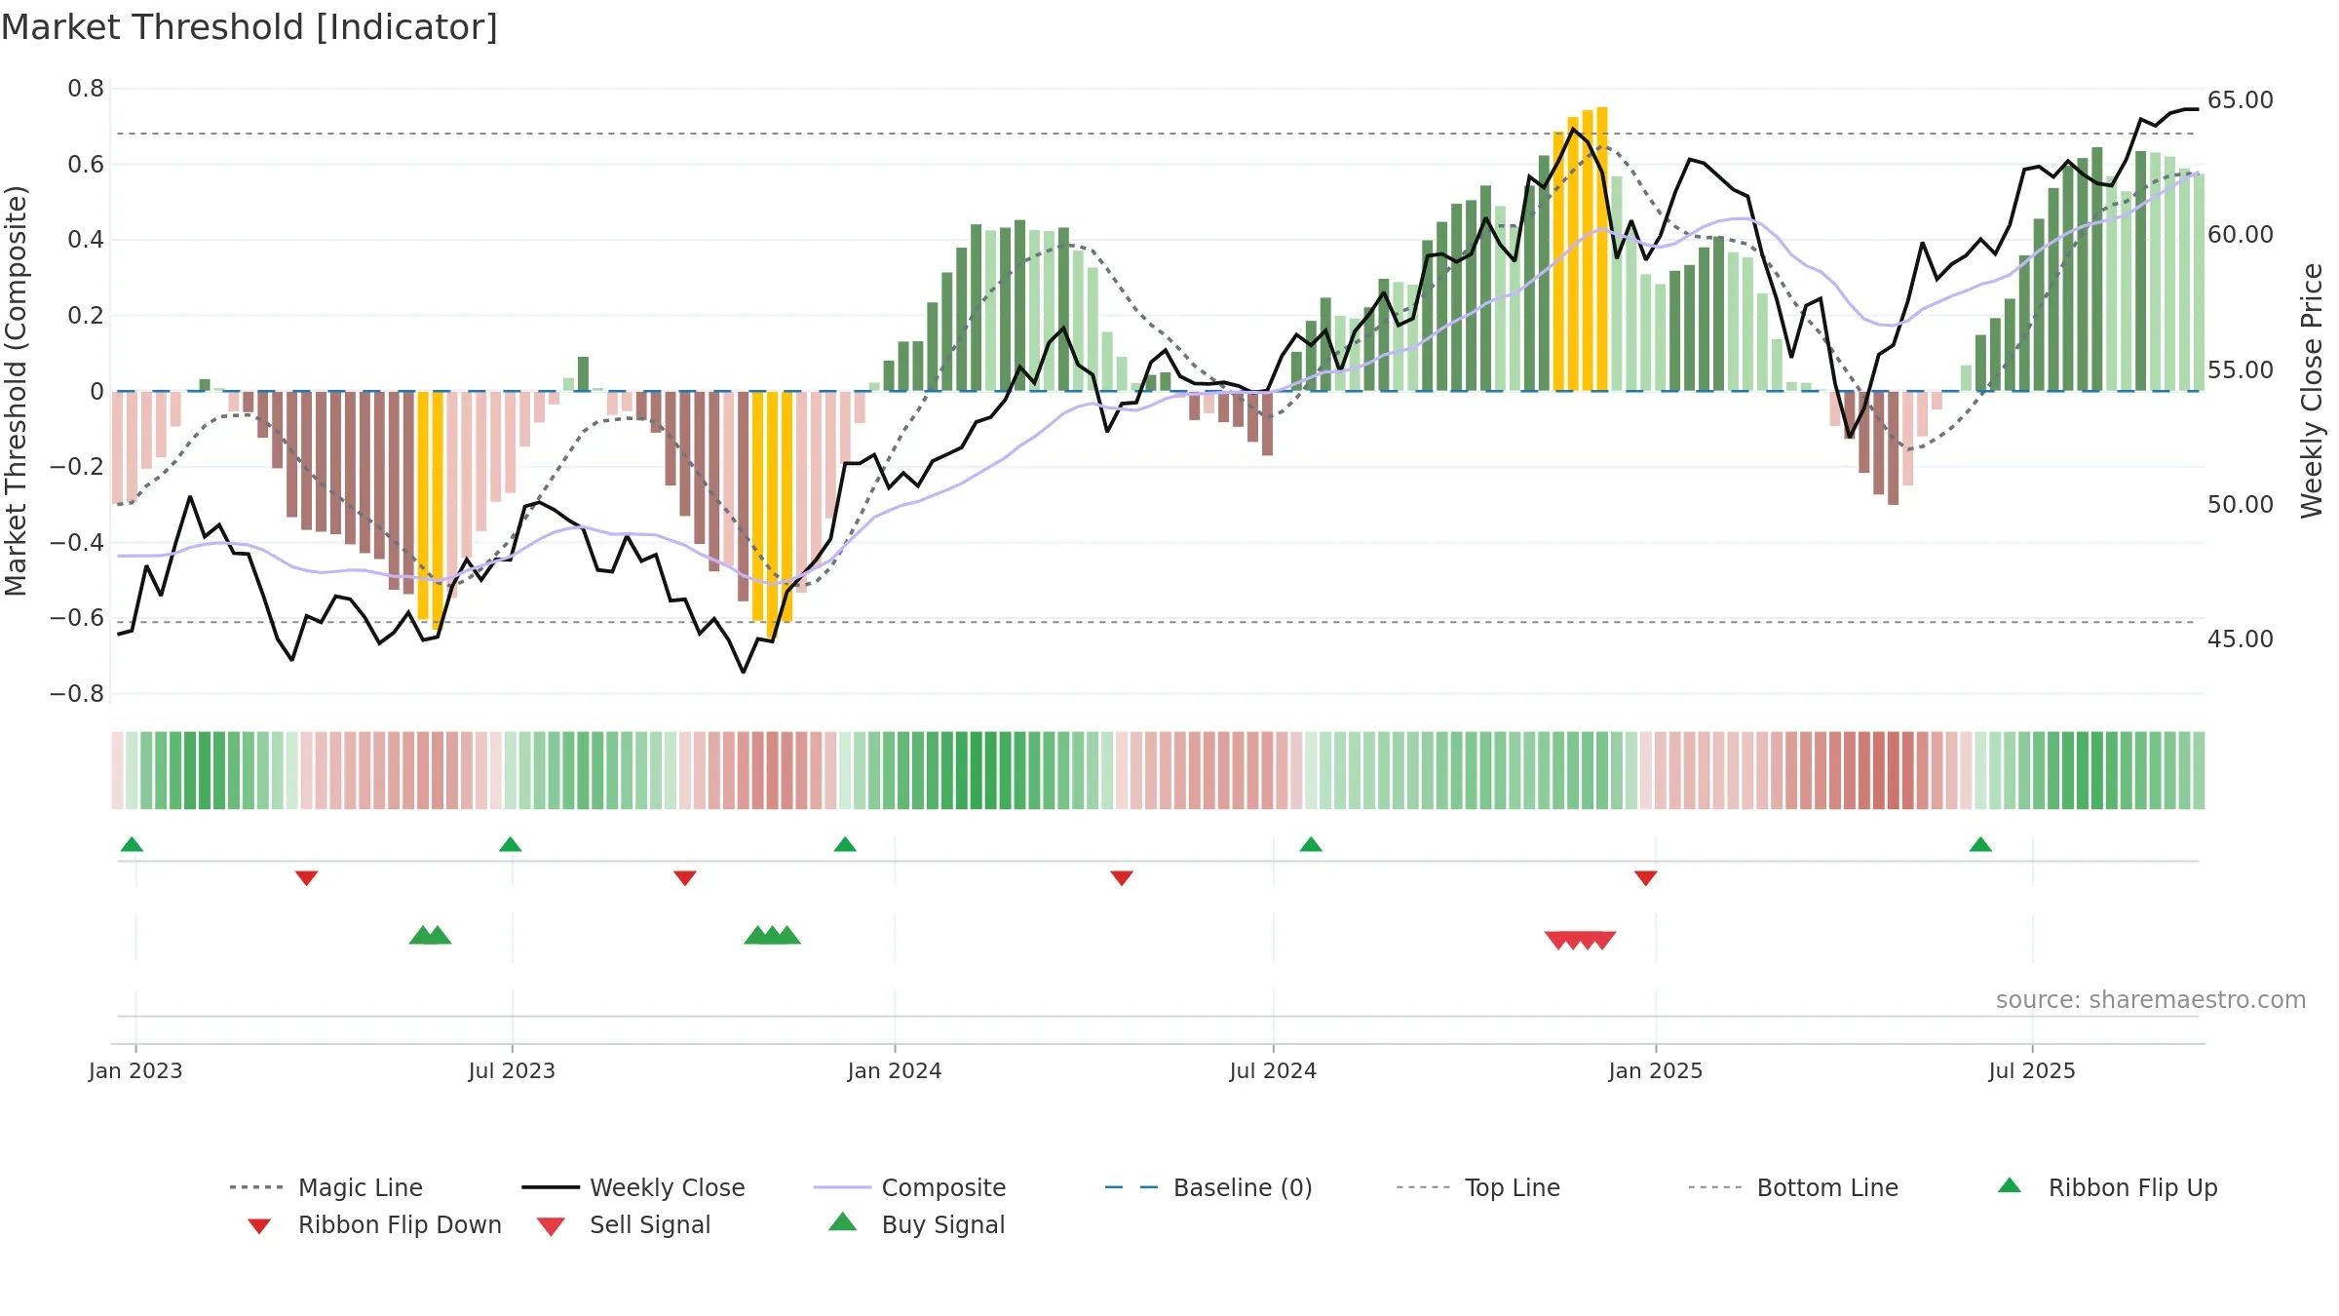
Task: Click the ribbon flip down marker in spring 2024
Action: 1122,878
